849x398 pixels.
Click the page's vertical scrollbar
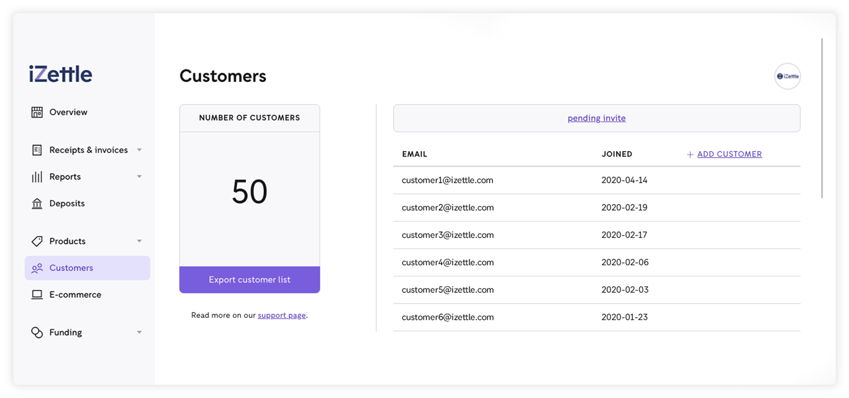pyautogui.click(x=822, y=118)
